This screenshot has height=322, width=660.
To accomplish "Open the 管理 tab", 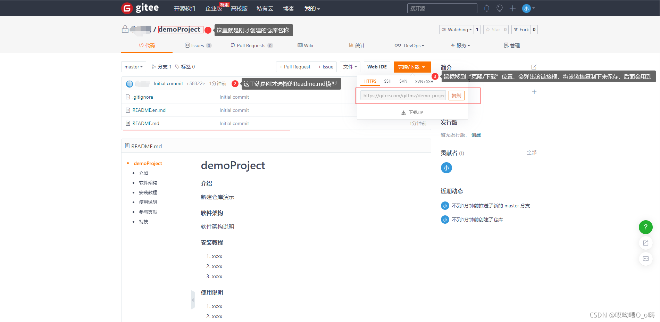I will click(512, 46).
